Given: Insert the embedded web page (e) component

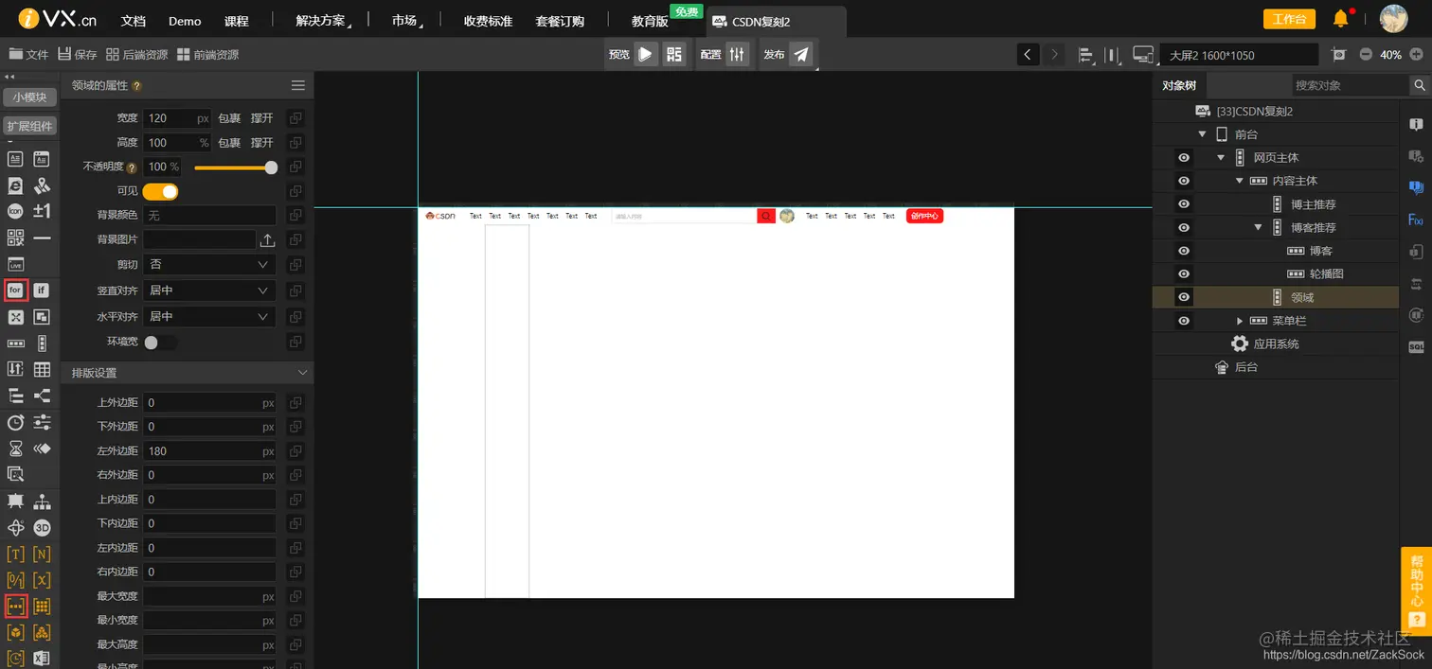Looking at the screenshot, I should click(15, 185).
